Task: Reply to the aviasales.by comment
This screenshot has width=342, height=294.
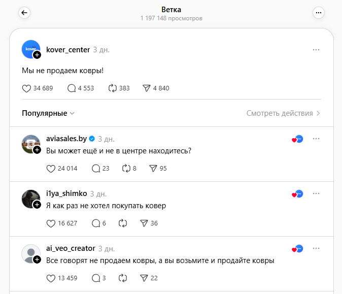Action: click(95, 169)
